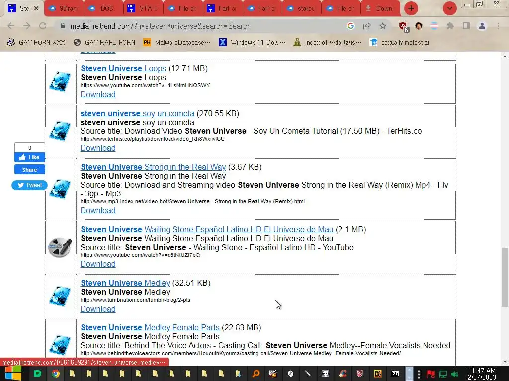The width and height of the screenshot is (509, 381).
Task: Open the Extensions puzzle piece menu
Action: pos(450,26)
